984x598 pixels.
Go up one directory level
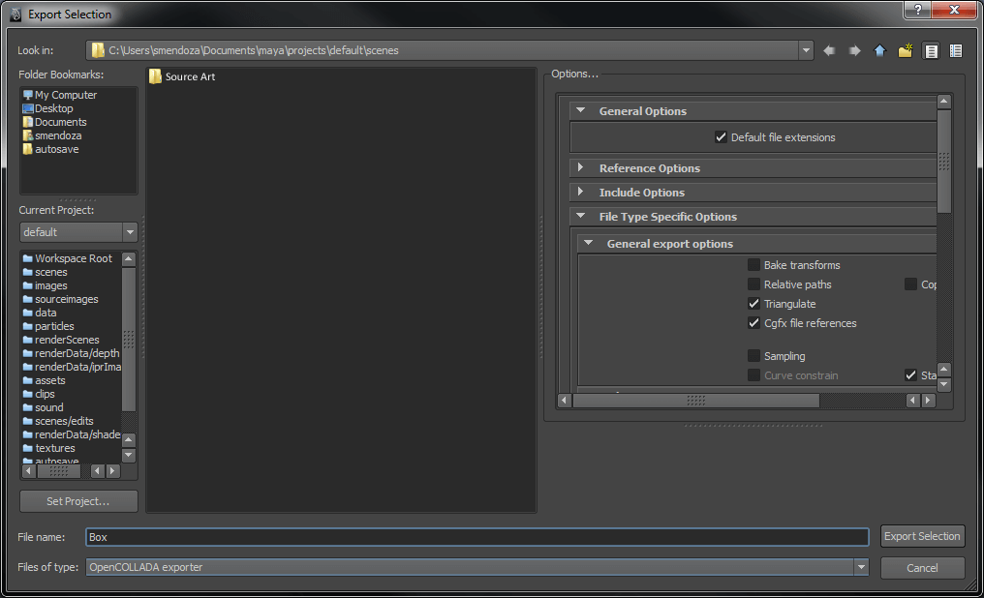tap(880, 50)
